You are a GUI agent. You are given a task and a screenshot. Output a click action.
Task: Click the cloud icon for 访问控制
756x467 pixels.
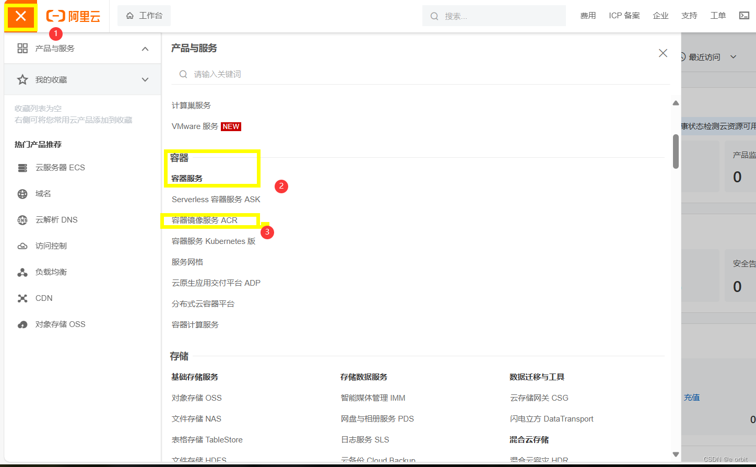(x=22, y=246)
